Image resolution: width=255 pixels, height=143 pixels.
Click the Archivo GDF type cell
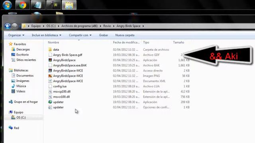click(151, 55)
